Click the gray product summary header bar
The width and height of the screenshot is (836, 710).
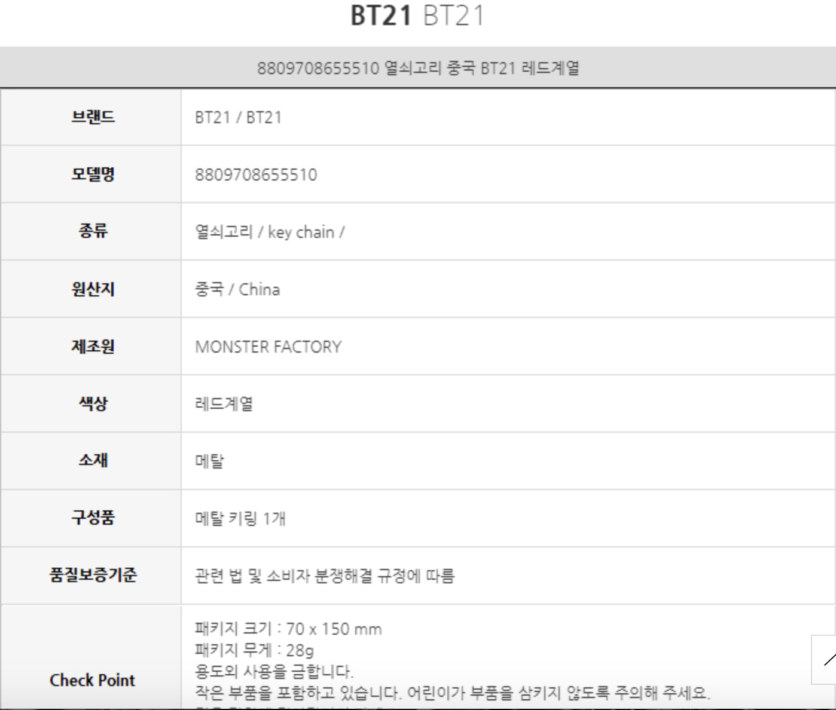tap(417, 68)
